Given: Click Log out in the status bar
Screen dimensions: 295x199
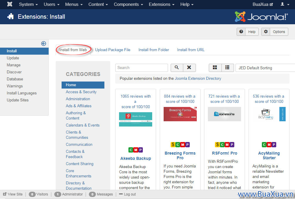Looking at the screenshot, I should [127, 194].
